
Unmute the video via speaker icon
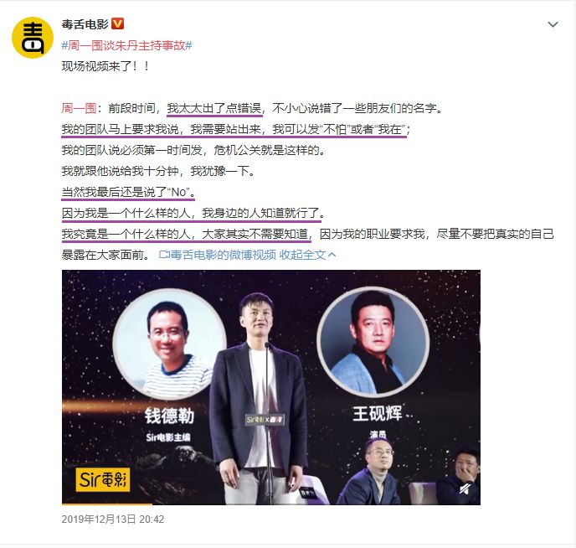click(x=465, y=489)
